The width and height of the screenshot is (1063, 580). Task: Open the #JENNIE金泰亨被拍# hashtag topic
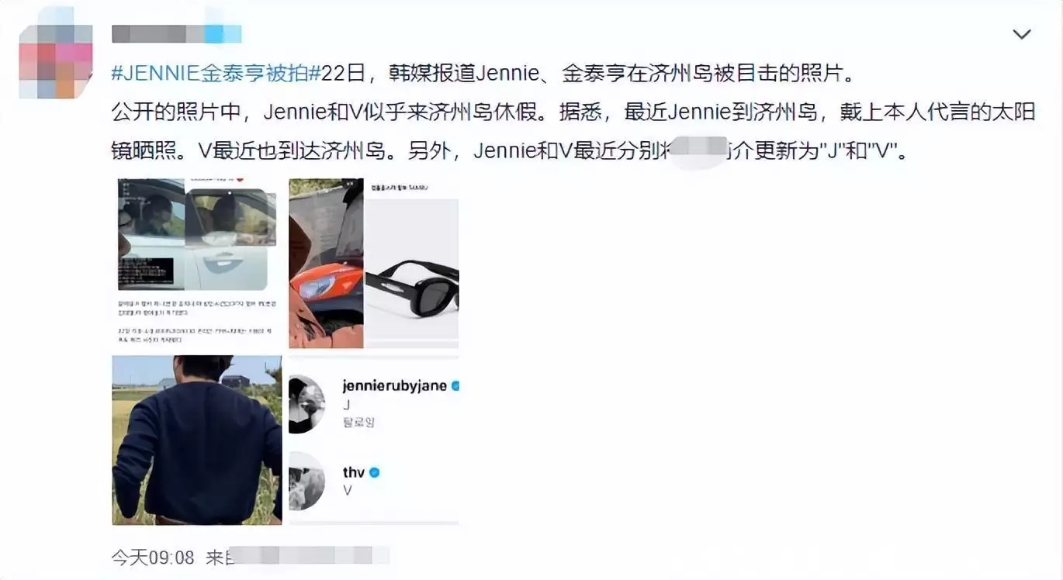coord(216,74)
